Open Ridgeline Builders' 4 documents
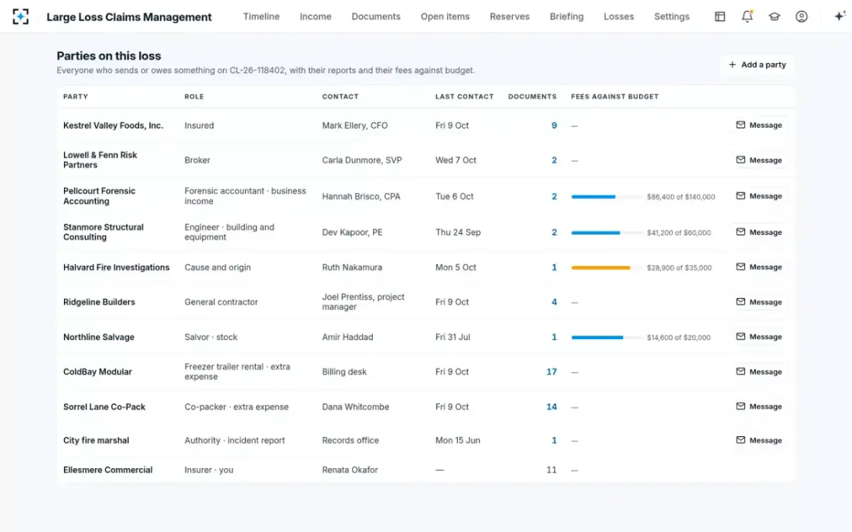 (x=555, y=302)
